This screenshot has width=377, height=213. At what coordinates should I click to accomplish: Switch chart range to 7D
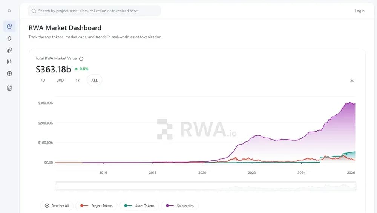[x=43, y=80]
